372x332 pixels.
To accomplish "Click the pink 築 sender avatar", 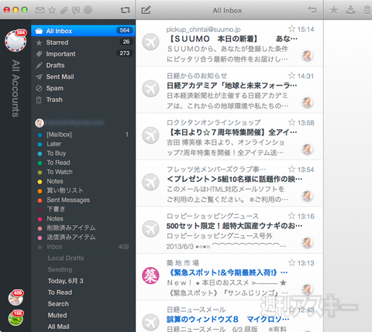I will (150, 276).
